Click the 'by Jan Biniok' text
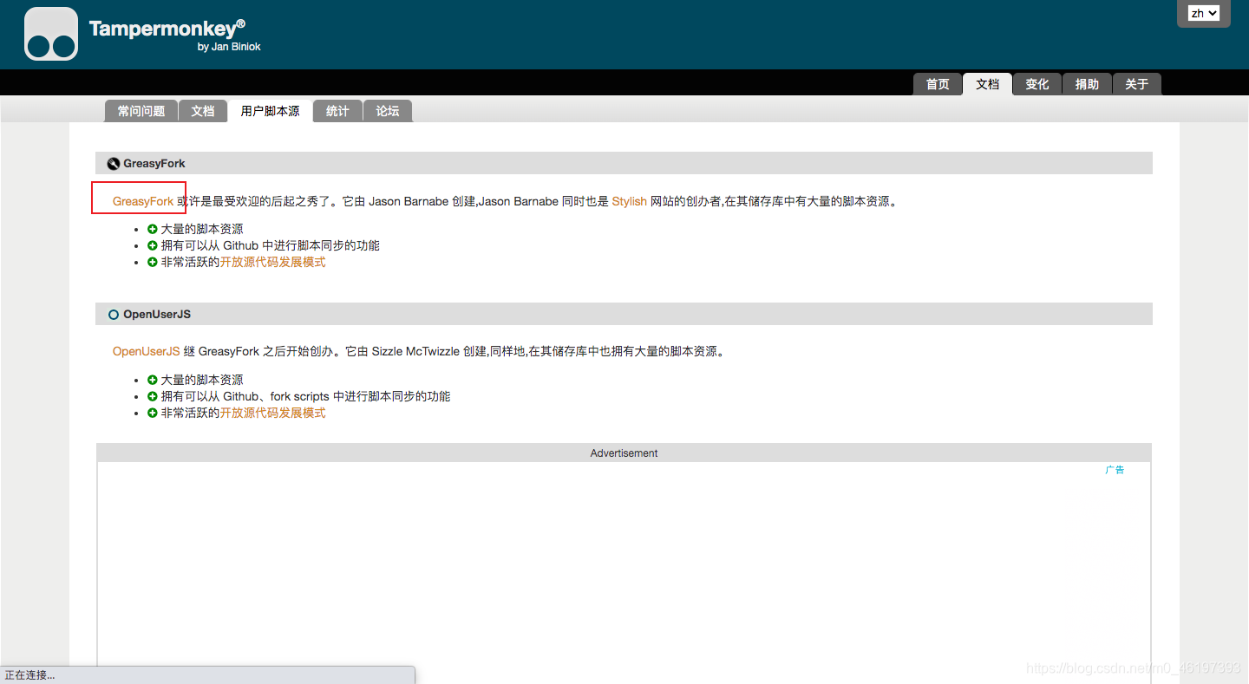 coord(229,47)
